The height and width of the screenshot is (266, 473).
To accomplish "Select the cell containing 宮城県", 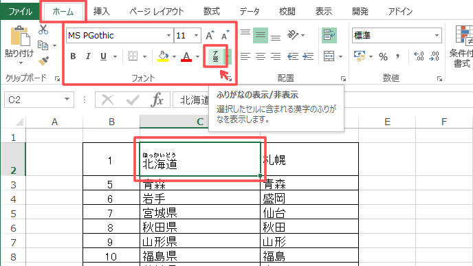I will coord(200,213).
